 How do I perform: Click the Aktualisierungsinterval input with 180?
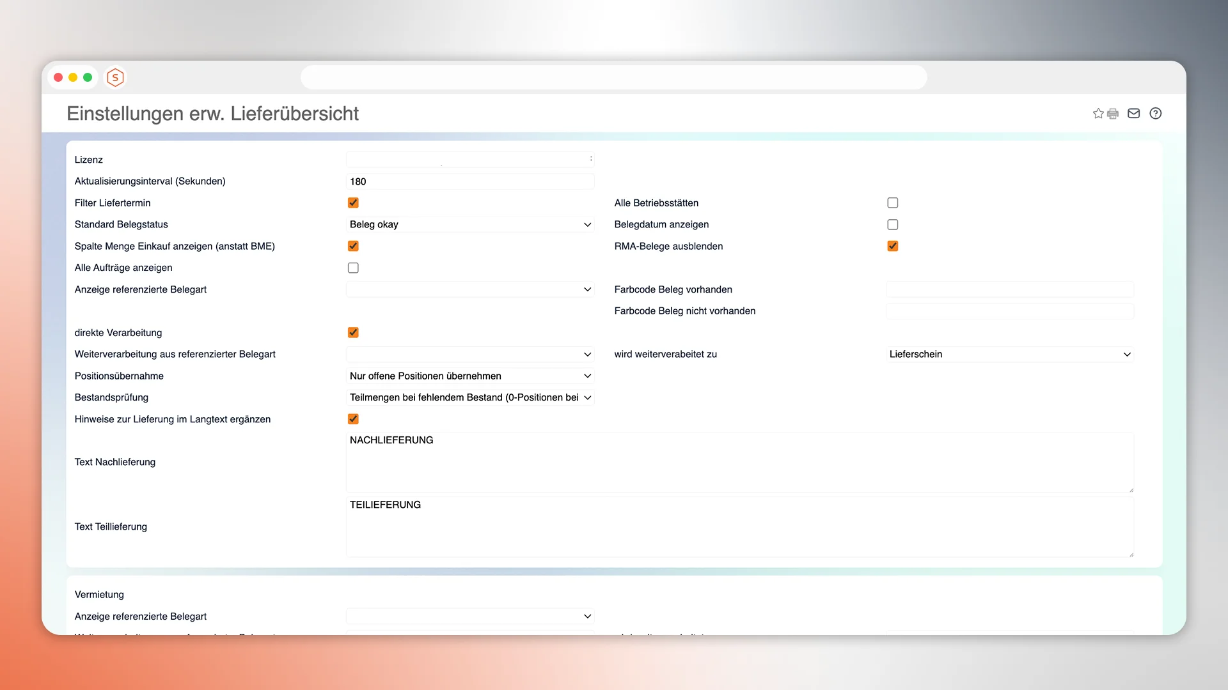point(470,181)
